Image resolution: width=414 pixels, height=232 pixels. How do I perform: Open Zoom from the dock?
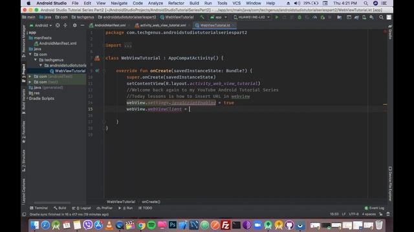(x=257, y=225)
